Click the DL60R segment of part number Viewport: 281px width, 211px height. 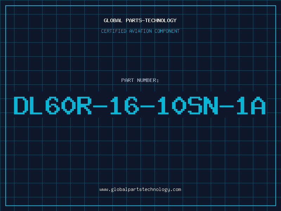coord(53,105)
